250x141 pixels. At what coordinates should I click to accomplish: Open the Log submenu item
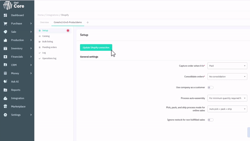click(x=44, y=53)
